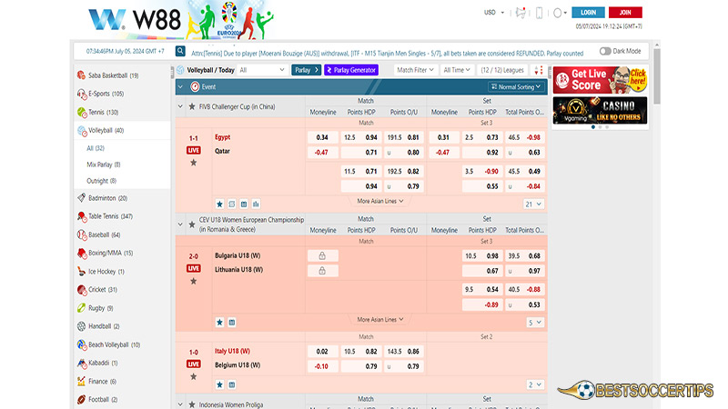Open Normal Sorting dropdown

516,86
